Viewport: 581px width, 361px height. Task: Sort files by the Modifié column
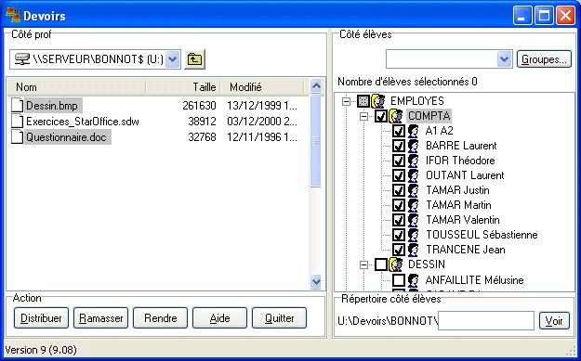pyautogui.click(x=262, y=87)
